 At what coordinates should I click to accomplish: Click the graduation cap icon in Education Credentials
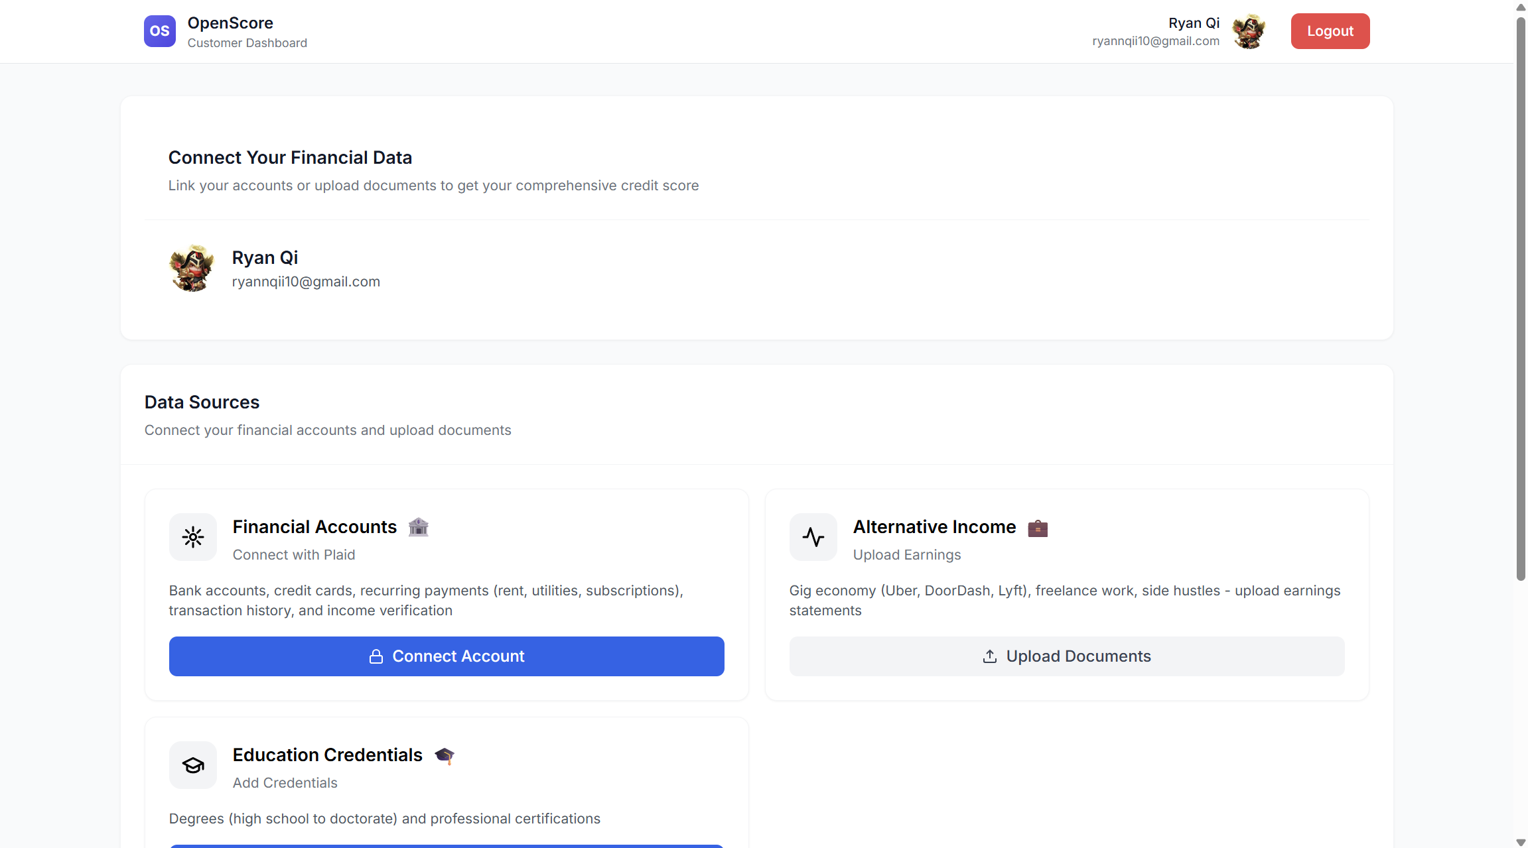192,764
